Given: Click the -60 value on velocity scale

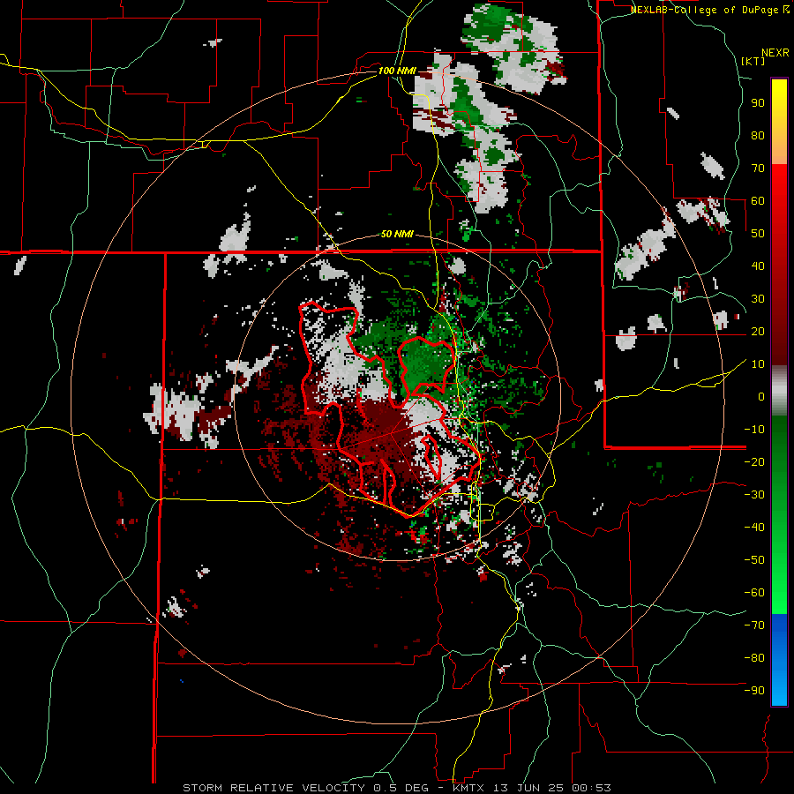Looking at the screenshot, I should pos(754,593).
